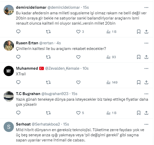Image resolution: width=154 pixels, height=145 pixels.
Task: Share T.C Bugrahan's tweet
Action: click(x=146, y=113)
